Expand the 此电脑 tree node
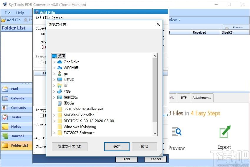 54,80
